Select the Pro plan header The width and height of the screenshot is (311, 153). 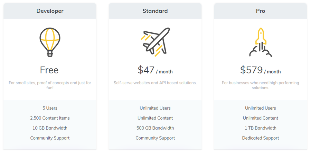[261, 11]
